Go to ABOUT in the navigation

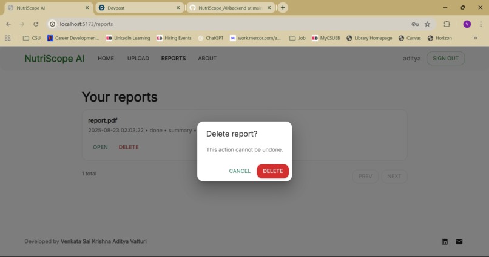tap(207, 59)
